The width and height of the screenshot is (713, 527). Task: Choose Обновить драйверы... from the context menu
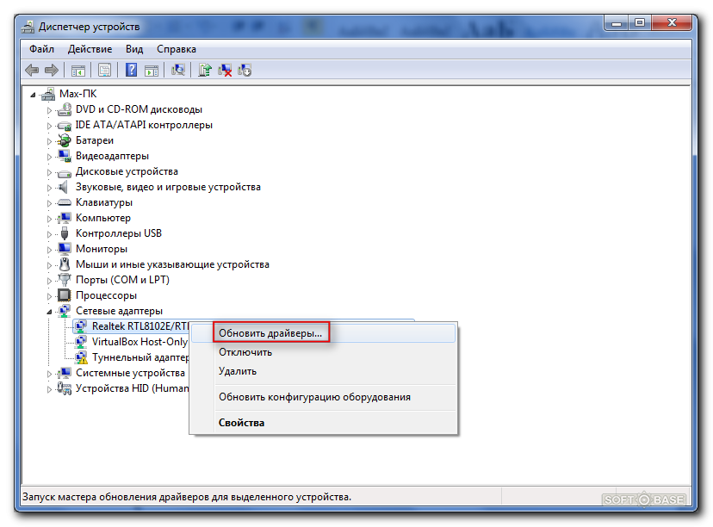(x=270, y=332)
